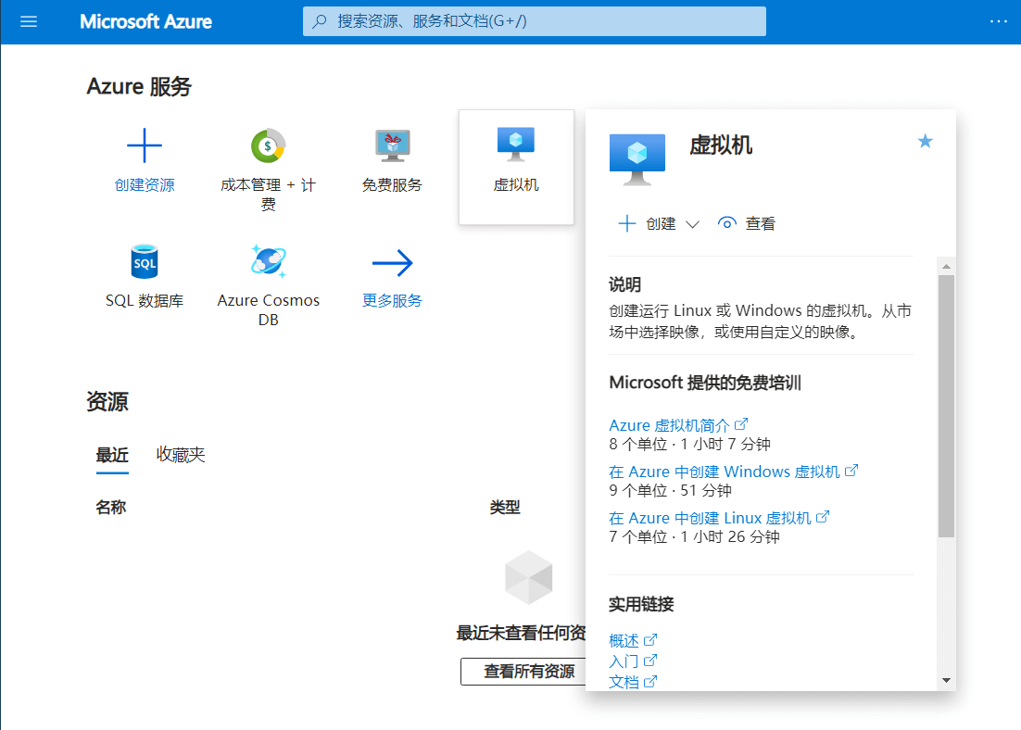This screenshot has width=1021, height=730.
Task: Expand the 创建 dropdown chevron
Action: pyautogui.click(x=692, y=225)
